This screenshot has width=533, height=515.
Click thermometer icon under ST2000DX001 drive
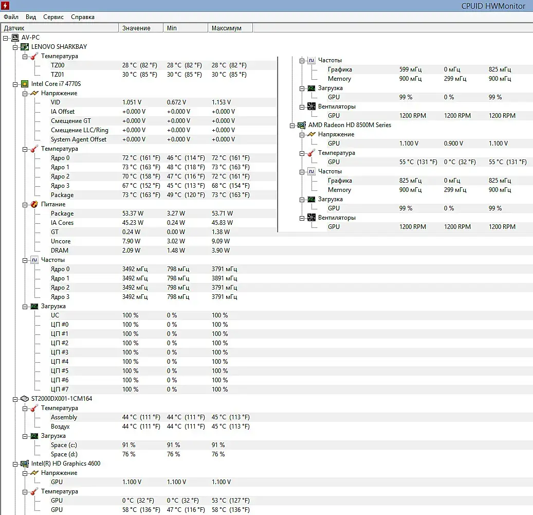(34, 408)
